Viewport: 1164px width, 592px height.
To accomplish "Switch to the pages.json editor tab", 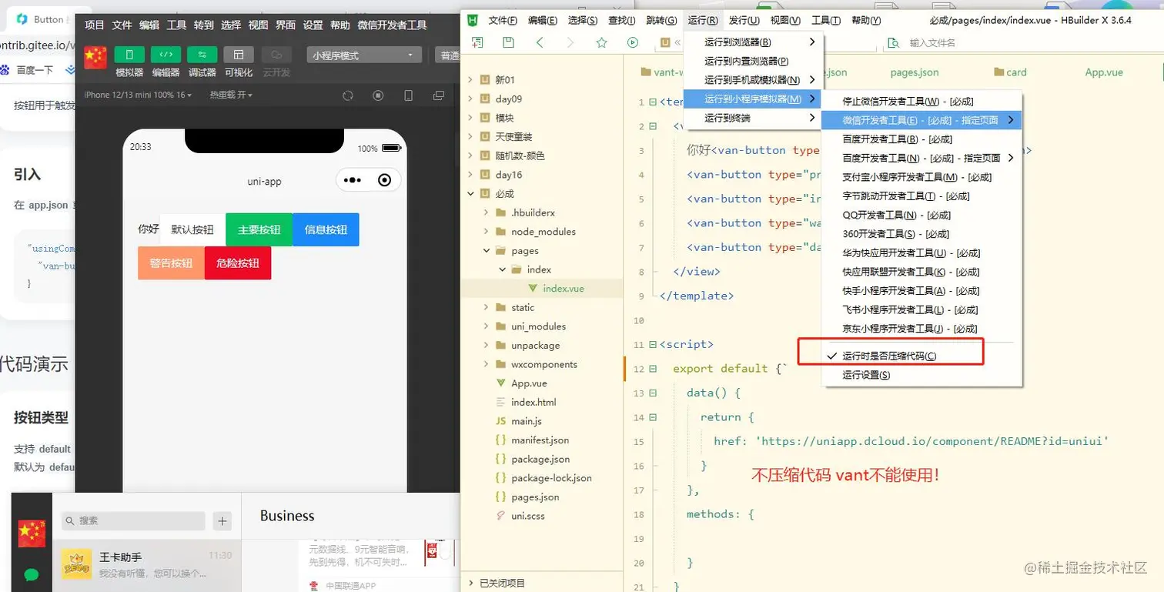I will coord(914,72).
